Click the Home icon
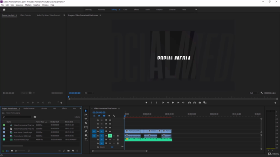This screenshot has width=280, height=157. pos(4,10)
